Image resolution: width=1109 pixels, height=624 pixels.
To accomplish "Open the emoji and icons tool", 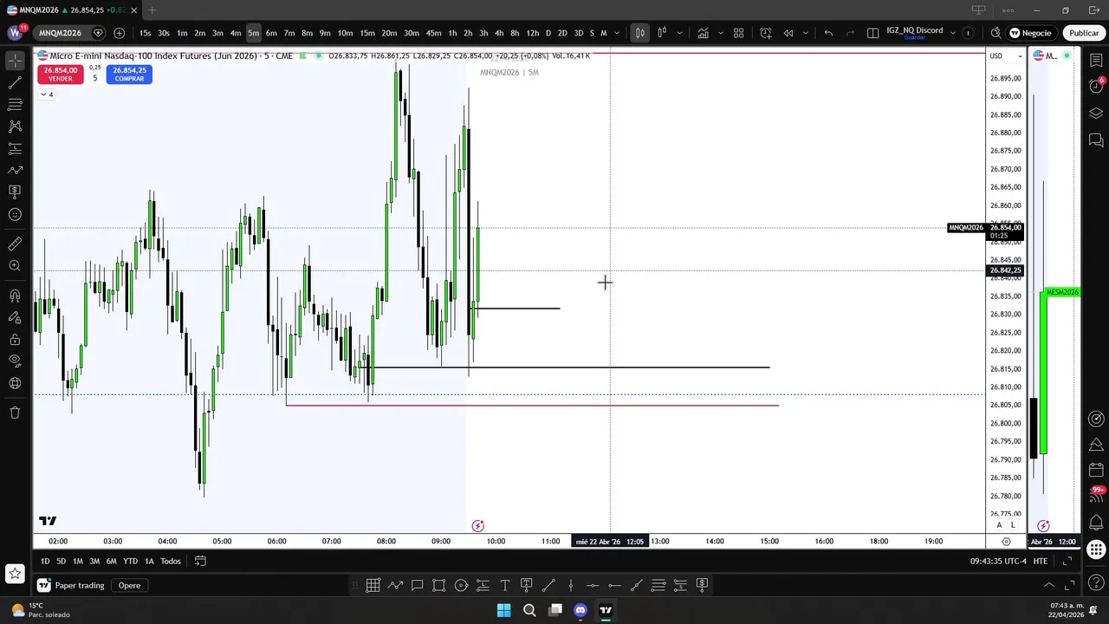I will click(x=15, y=214).
